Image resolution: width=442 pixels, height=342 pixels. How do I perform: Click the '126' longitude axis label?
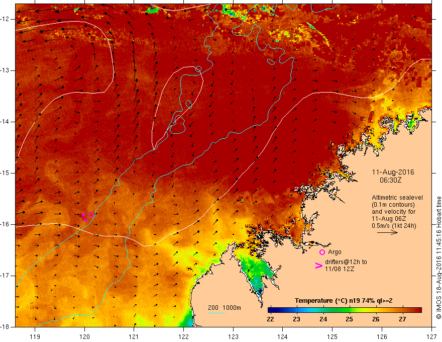pos(382,336)
